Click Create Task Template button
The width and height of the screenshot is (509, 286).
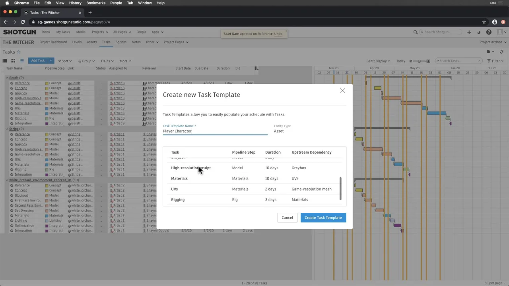coord(323,218)
